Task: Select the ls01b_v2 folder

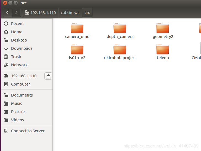Action: tap(77, 52)
